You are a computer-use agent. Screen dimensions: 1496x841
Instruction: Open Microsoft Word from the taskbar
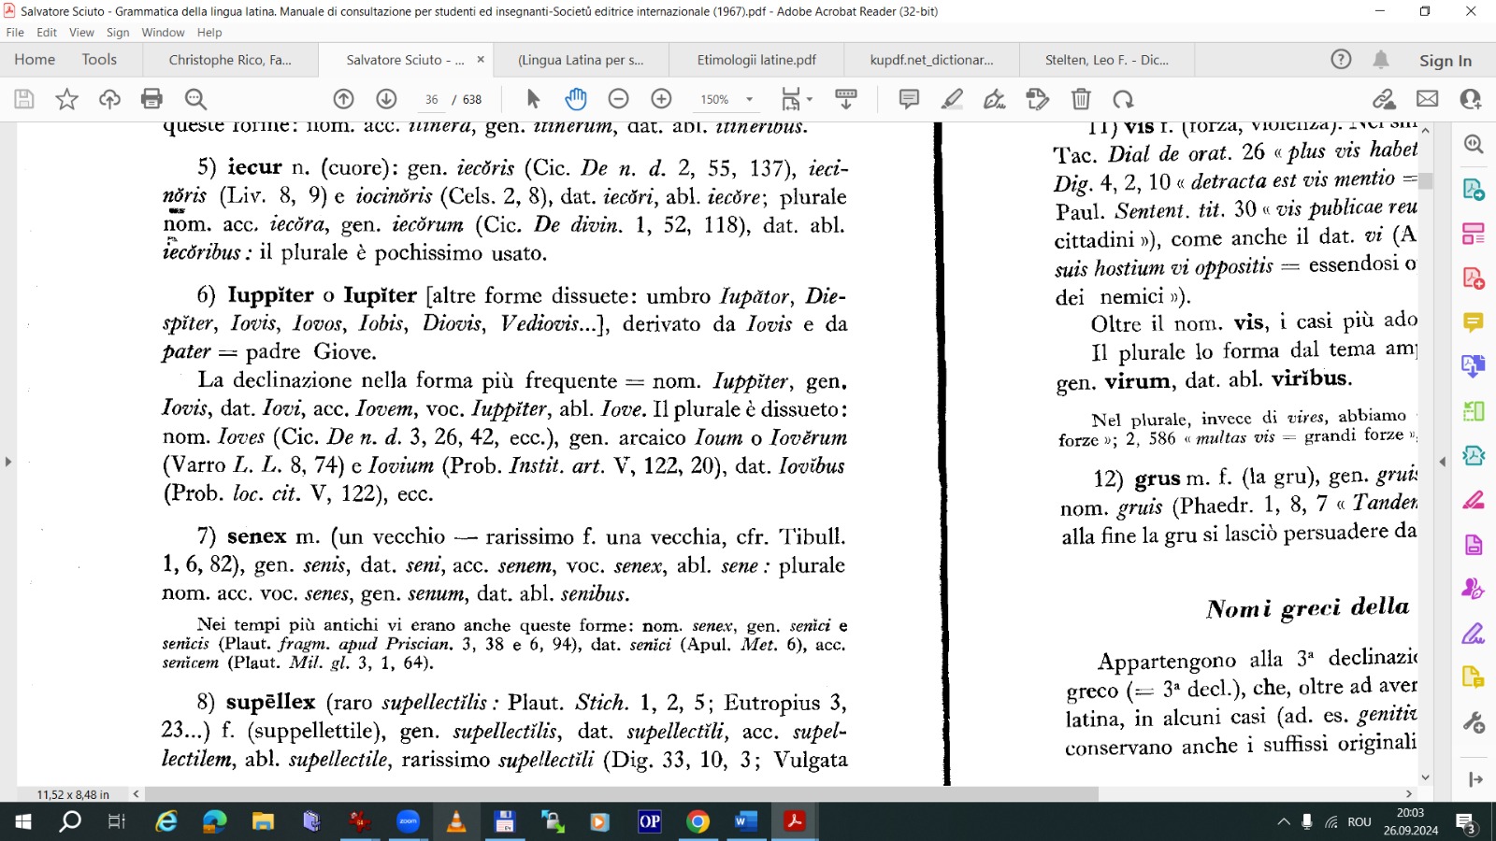[x=745, y=822]
